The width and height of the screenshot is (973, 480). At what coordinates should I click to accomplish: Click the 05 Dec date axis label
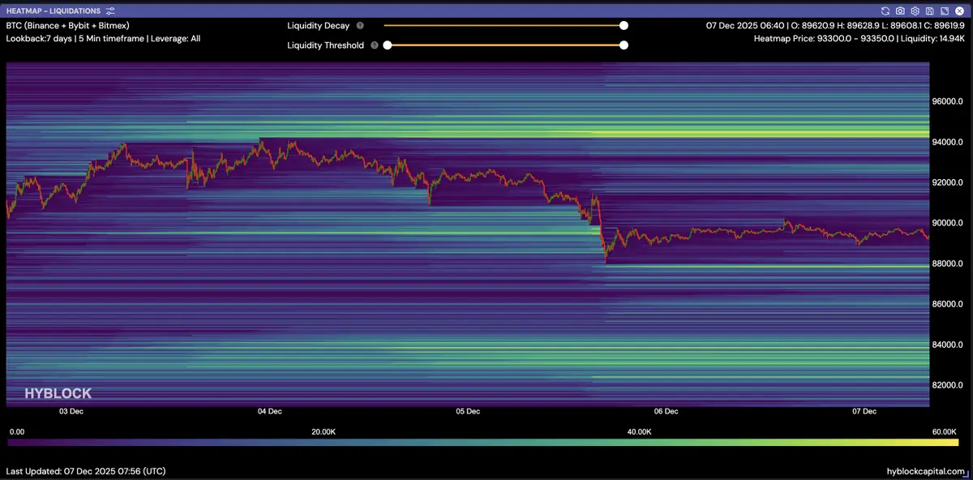point(467,412)
